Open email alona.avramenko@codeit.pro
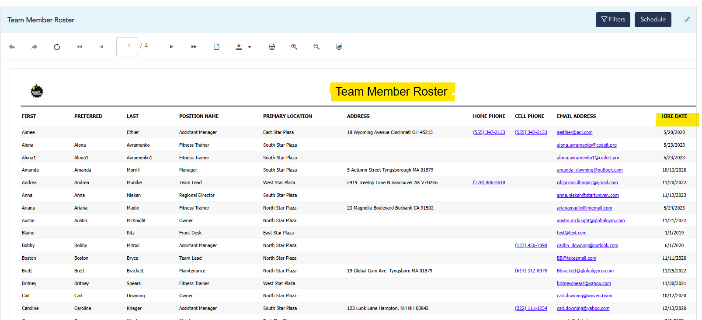The width and height of the screenshot is (702, 320). coord(587,145)
